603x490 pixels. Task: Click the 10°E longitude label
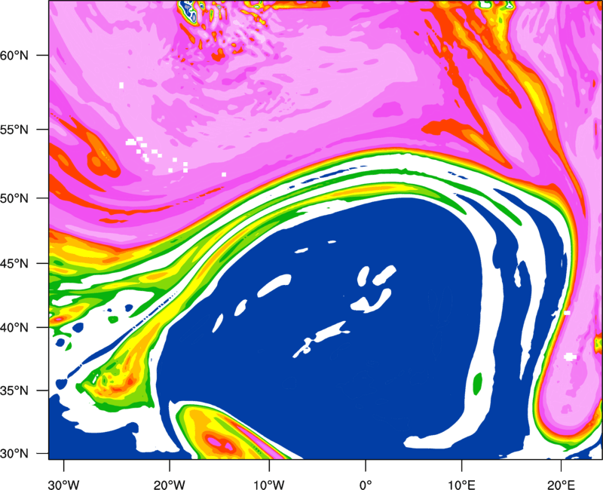click(461, 485)
